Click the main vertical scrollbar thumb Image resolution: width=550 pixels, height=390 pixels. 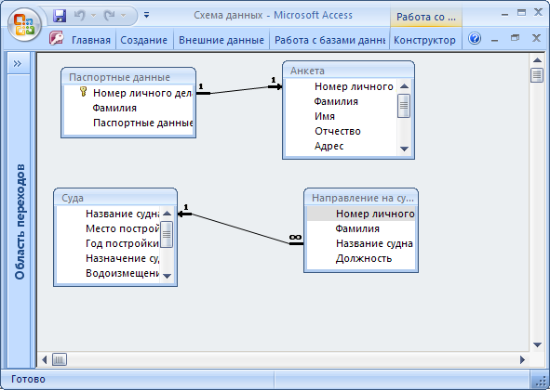[537, 75]
